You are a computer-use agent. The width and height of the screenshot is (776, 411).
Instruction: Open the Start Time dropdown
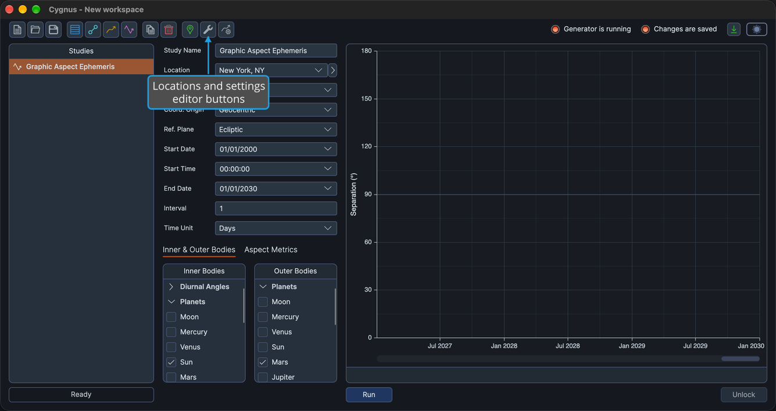(x=328, y=169)
